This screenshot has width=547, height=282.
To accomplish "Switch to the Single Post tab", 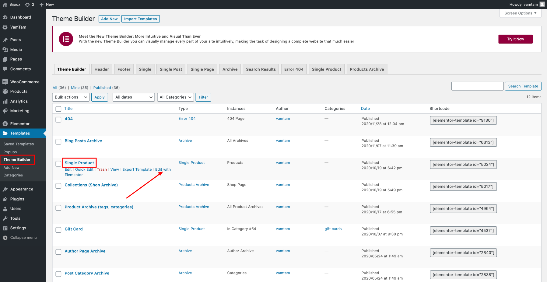I will tap(171, 69).
